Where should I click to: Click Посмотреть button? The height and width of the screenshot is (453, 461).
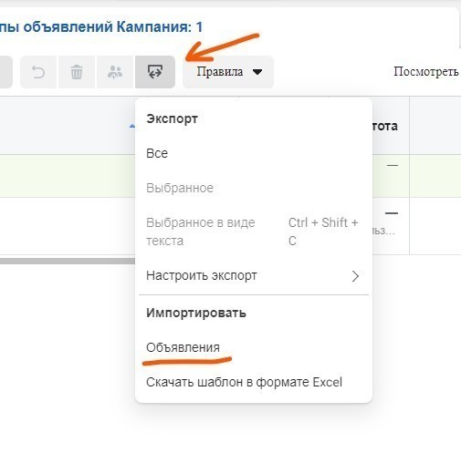pos(426,72)
